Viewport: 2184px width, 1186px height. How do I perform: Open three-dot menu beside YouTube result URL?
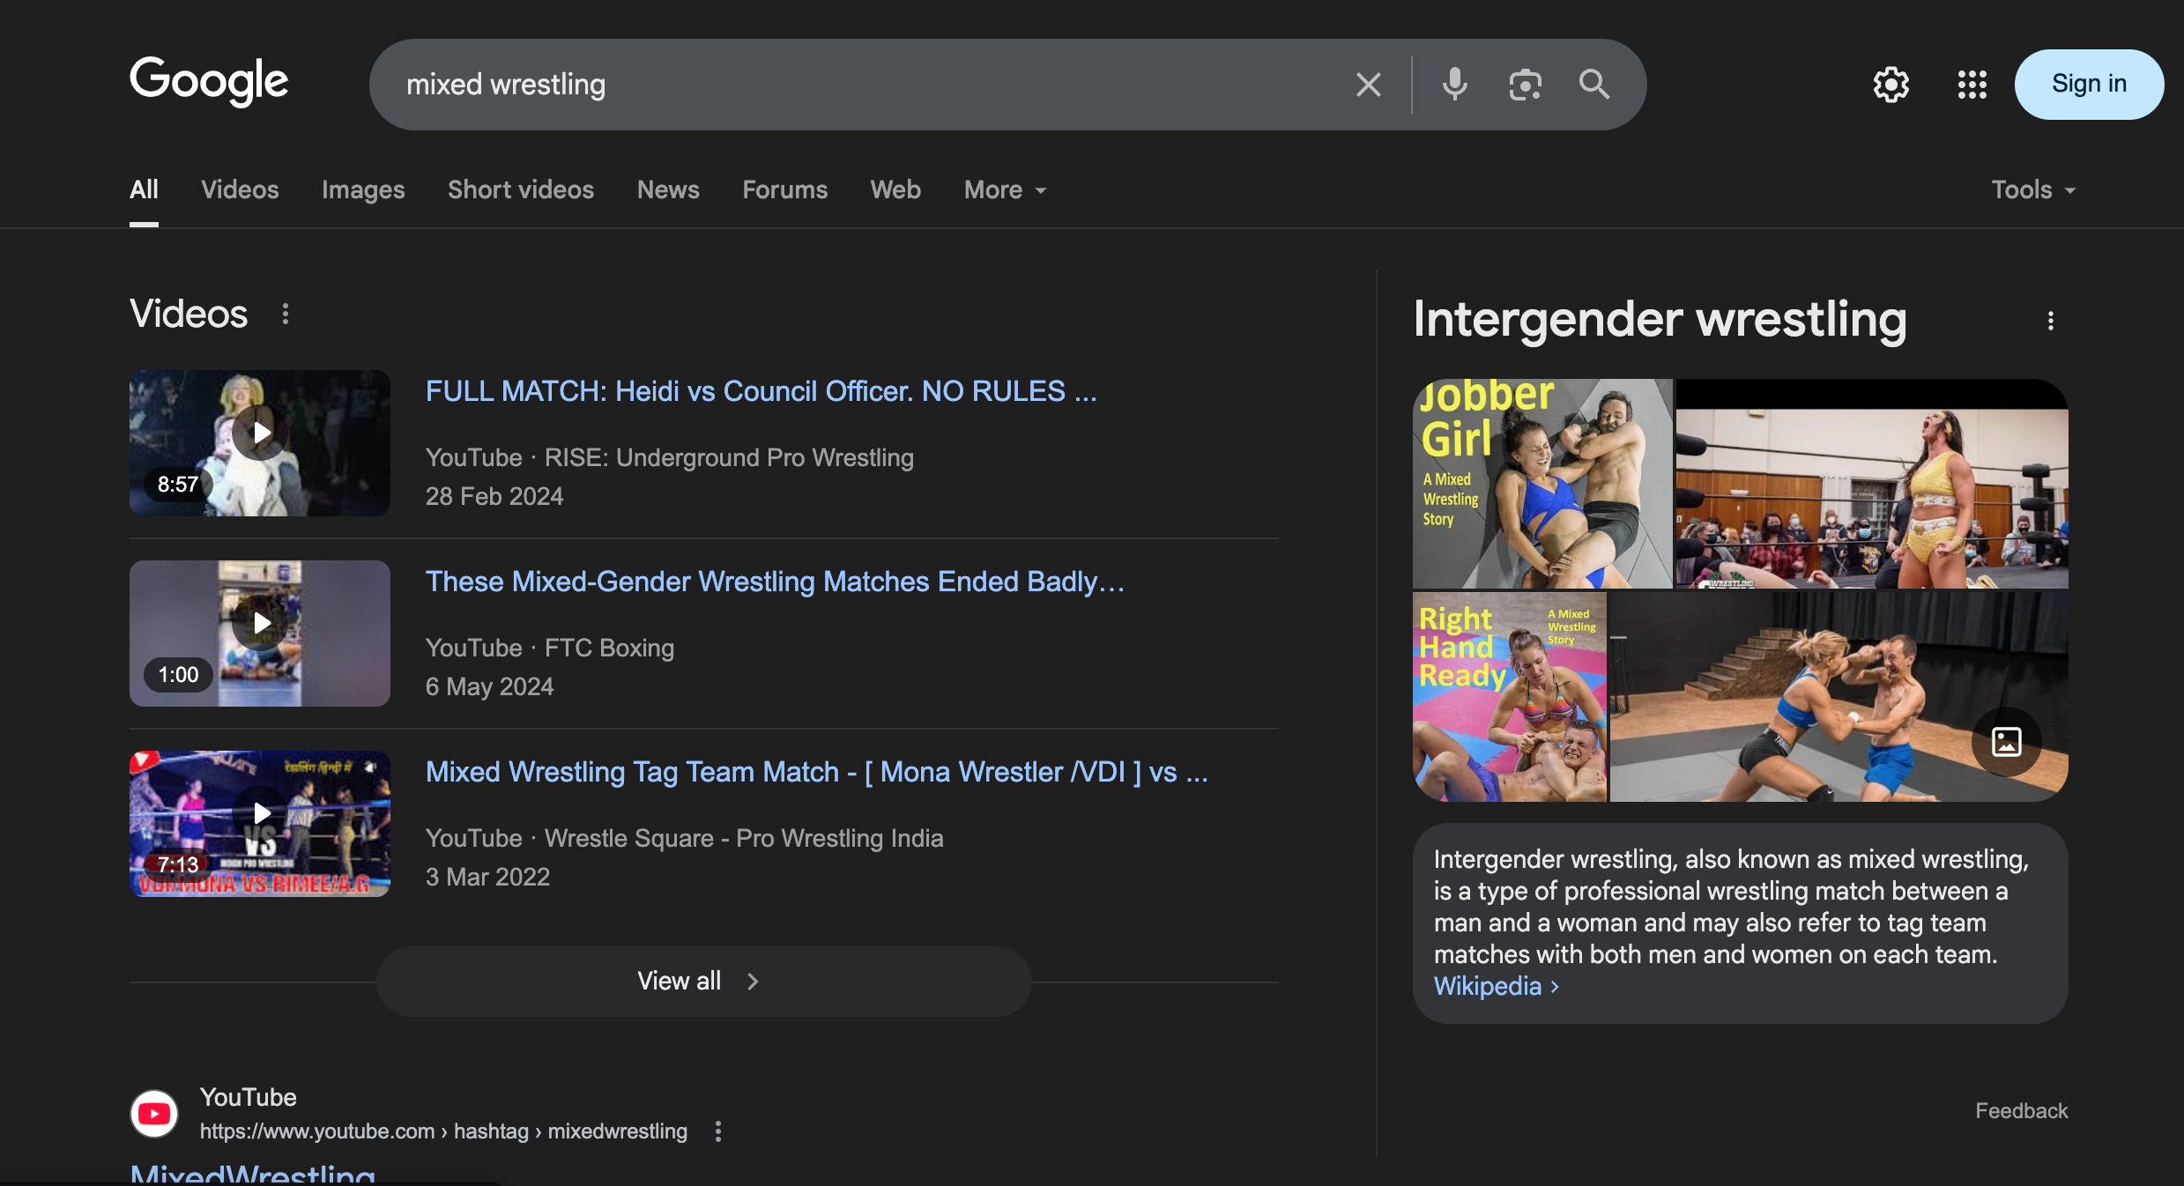pyautogui.click(x=718, y=1131)
